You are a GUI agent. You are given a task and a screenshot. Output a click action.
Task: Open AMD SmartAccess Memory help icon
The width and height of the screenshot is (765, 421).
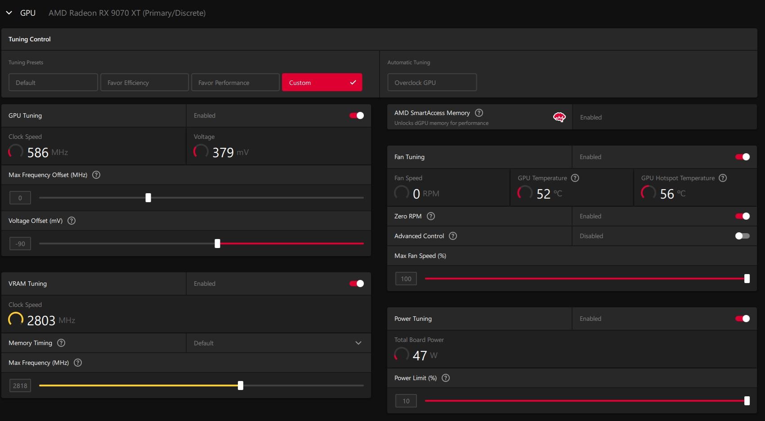(479, 113)
